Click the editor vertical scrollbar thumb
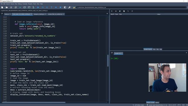The width and height of the screenshot is (188, 106). coord(108,61)
